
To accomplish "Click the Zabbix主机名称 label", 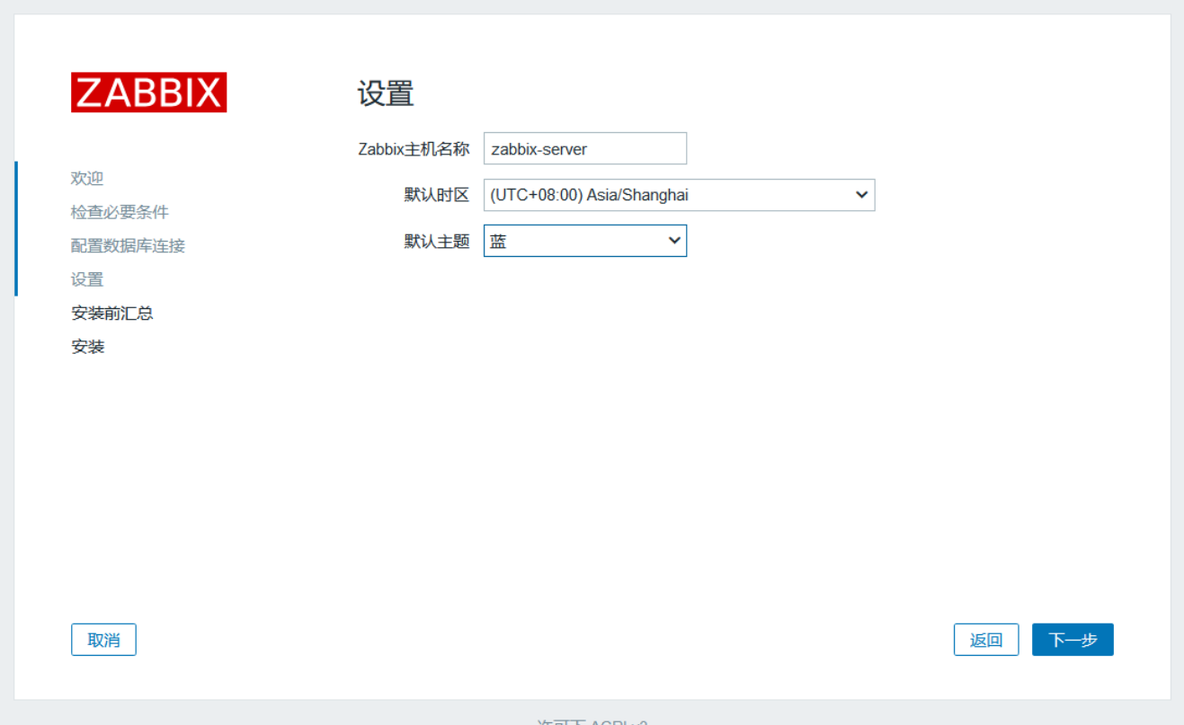I will 414,149.
